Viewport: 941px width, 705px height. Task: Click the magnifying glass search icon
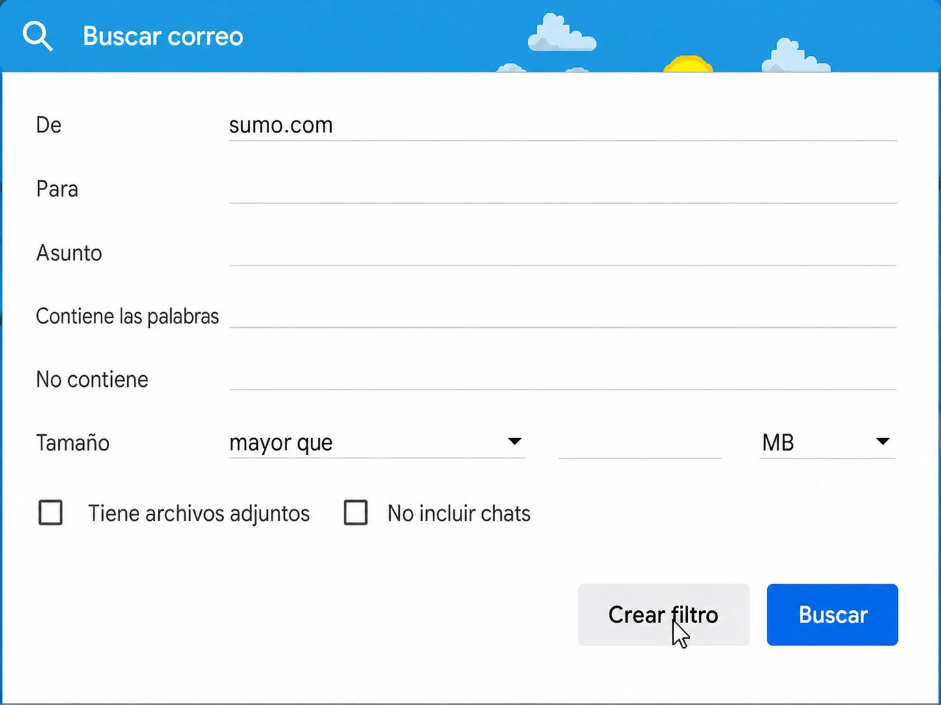point(38,36)
